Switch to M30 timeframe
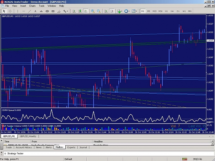215x161 pixels. coord(160,11)
